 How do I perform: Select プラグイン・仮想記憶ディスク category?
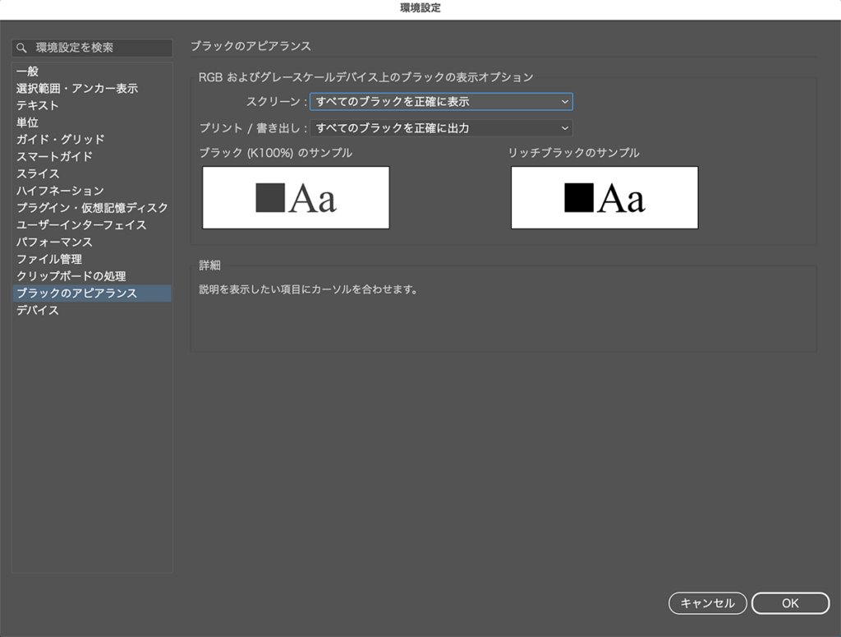tap(92, 208)
